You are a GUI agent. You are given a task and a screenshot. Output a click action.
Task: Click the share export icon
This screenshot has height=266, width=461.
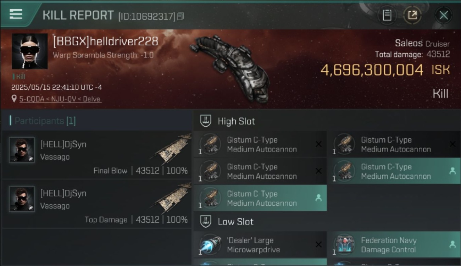pos(412,15)
